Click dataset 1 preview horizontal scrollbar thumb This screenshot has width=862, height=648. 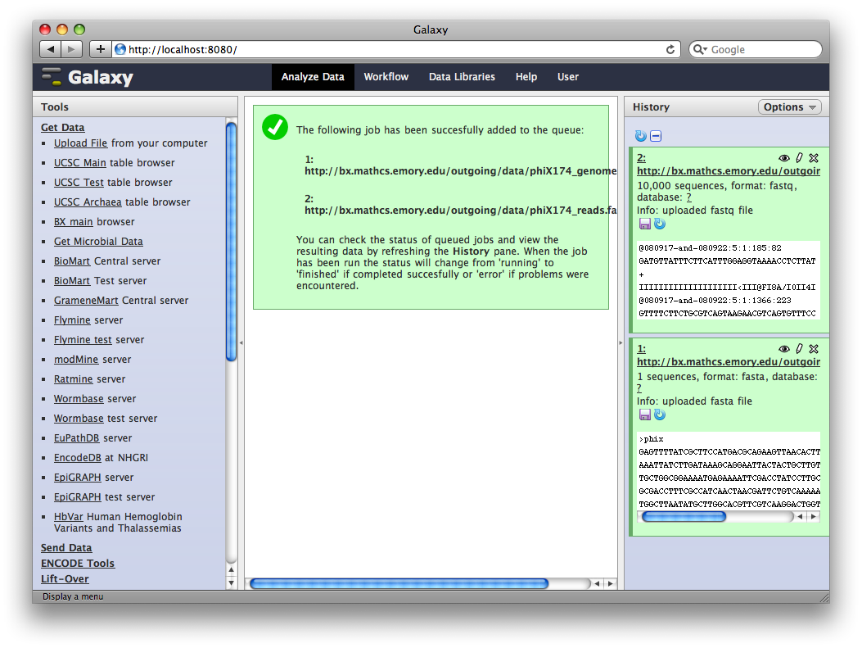(x=684, y=517)
